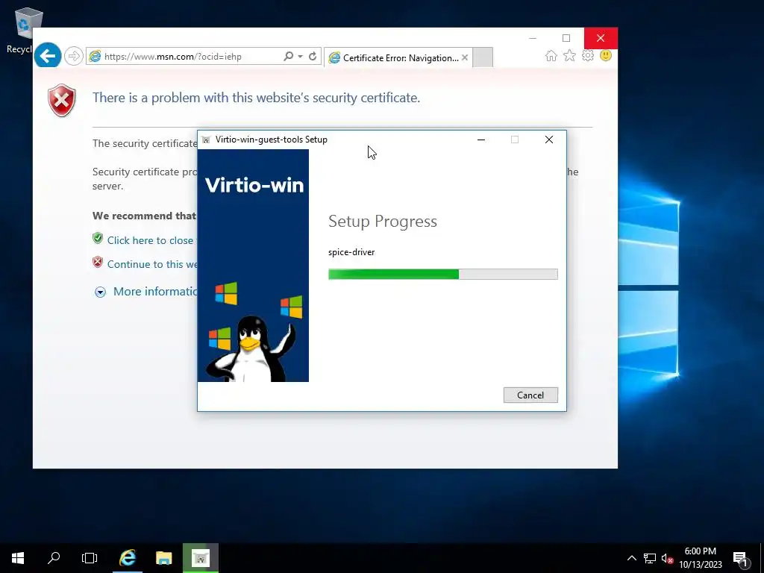The height and width of the screenshot is (573, 764).
Task: Click the address bar search magnifier icon
Action: (x=289, y=56)
